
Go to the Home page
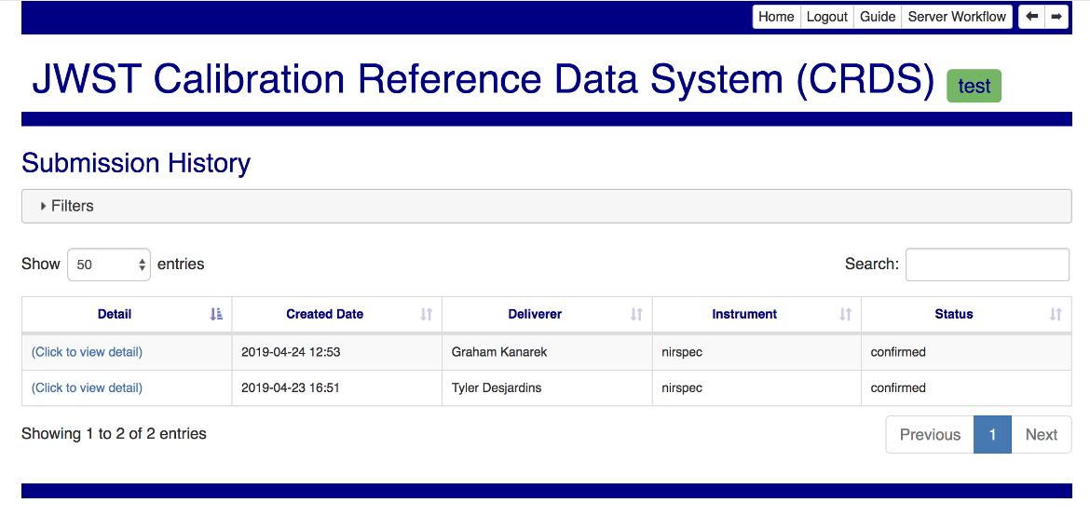pos(776,17)
